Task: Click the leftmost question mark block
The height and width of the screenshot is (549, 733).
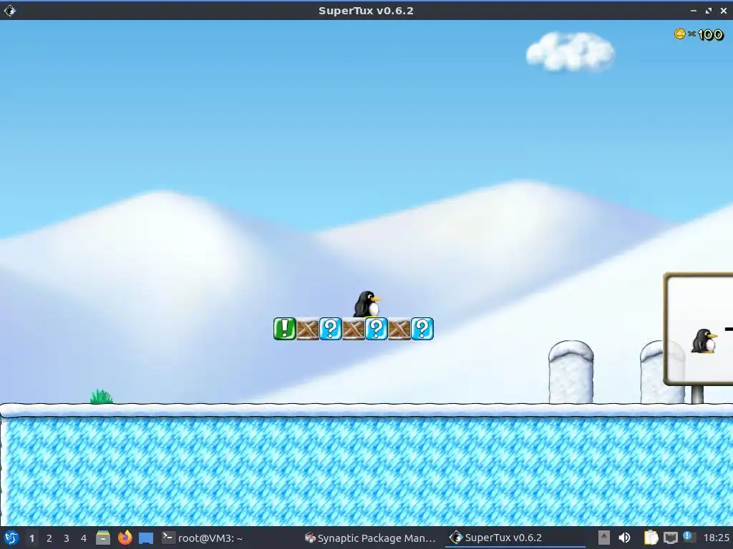Action: [331, 329]
